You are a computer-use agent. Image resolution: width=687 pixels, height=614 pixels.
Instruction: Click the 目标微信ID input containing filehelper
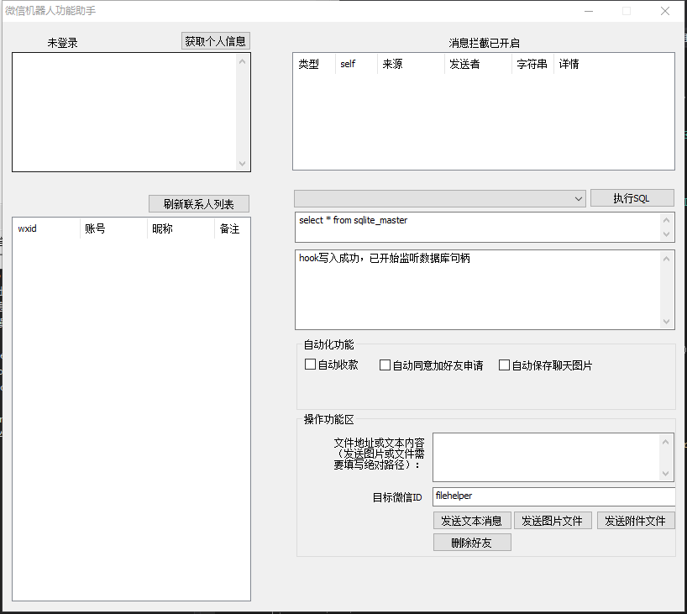tap(553, 496)
